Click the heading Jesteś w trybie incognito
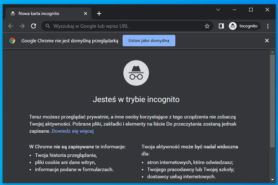The image size is (278, 185). 136,99
